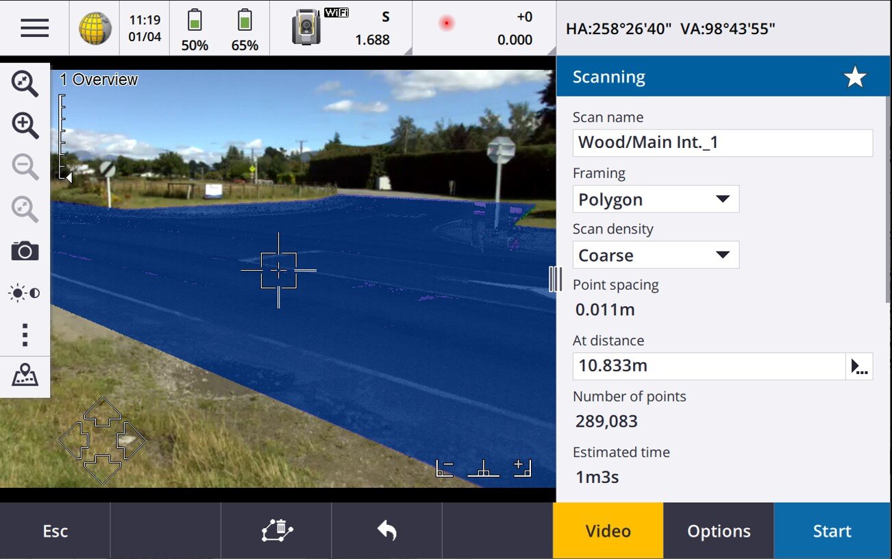
Task: Tap the 11:19 01/04 time display
Action: 145,28
